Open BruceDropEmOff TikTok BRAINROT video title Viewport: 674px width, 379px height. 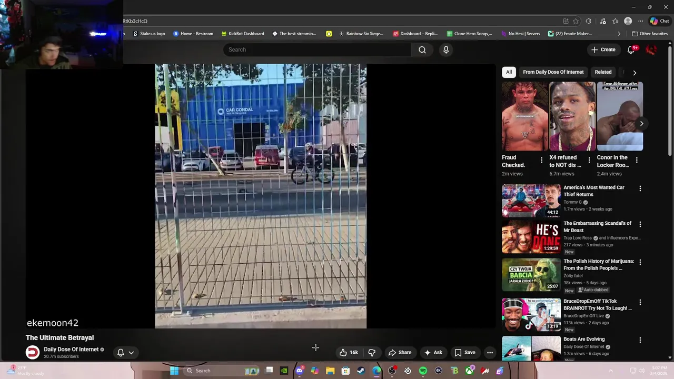pos(598,305)
